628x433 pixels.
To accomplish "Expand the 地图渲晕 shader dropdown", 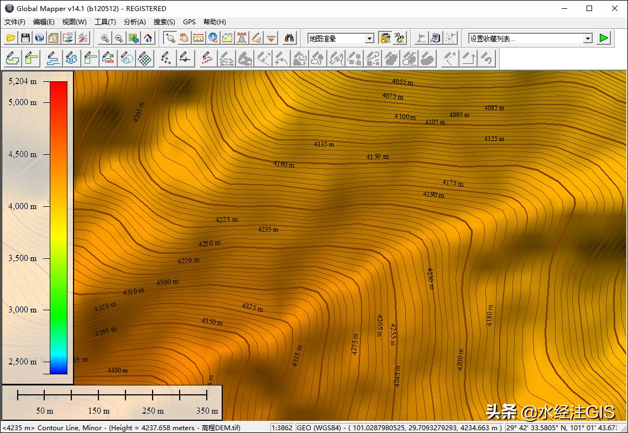I will point(369,39).
